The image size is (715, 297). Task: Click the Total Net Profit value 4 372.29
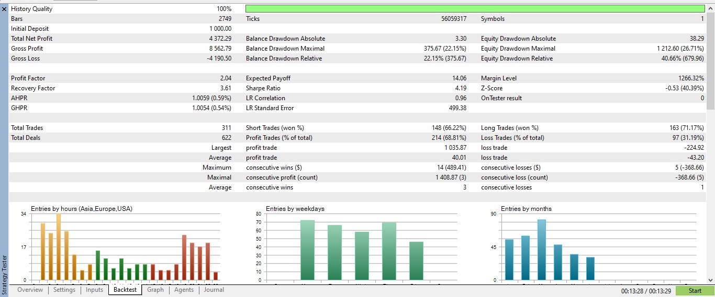coord(220,39)
